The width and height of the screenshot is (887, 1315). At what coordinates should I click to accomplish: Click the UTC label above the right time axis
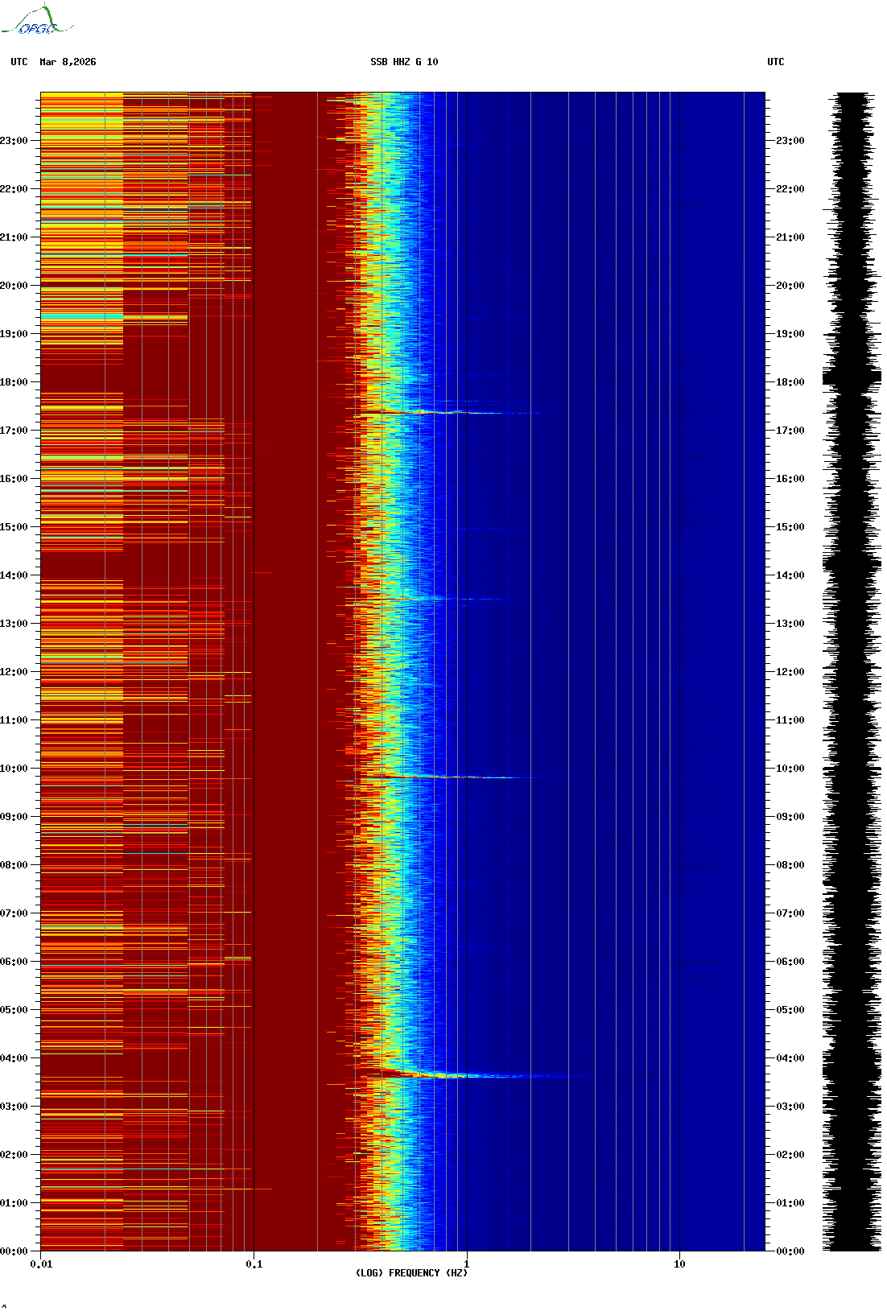[x=775, y=62]
